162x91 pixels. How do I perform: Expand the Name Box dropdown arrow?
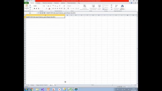click(37, 13)
